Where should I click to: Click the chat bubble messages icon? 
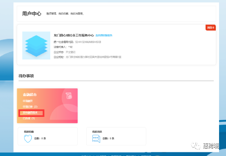[96, 139]
